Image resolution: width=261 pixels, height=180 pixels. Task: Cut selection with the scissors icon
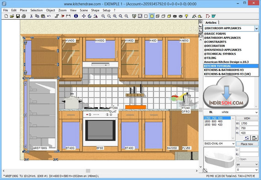pyautogui.click(x=31, y=16)
